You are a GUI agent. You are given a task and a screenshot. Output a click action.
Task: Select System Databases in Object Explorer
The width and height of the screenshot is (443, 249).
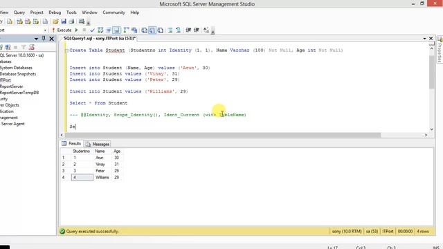click(x=16, y=68)
